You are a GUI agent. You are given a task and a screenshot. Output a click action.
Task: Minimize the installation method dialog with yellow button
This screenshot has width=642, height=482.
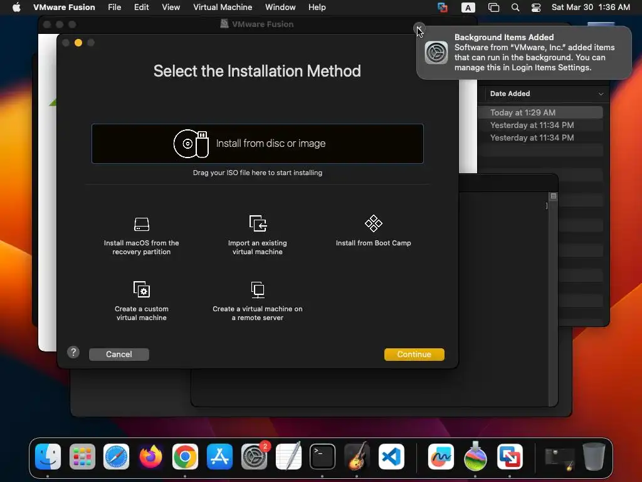[78, 43]
